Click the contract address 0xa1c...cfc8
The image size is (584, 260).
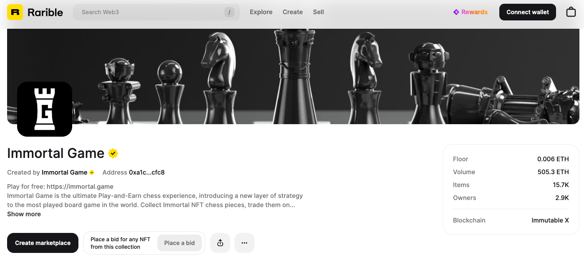(147, 172)
